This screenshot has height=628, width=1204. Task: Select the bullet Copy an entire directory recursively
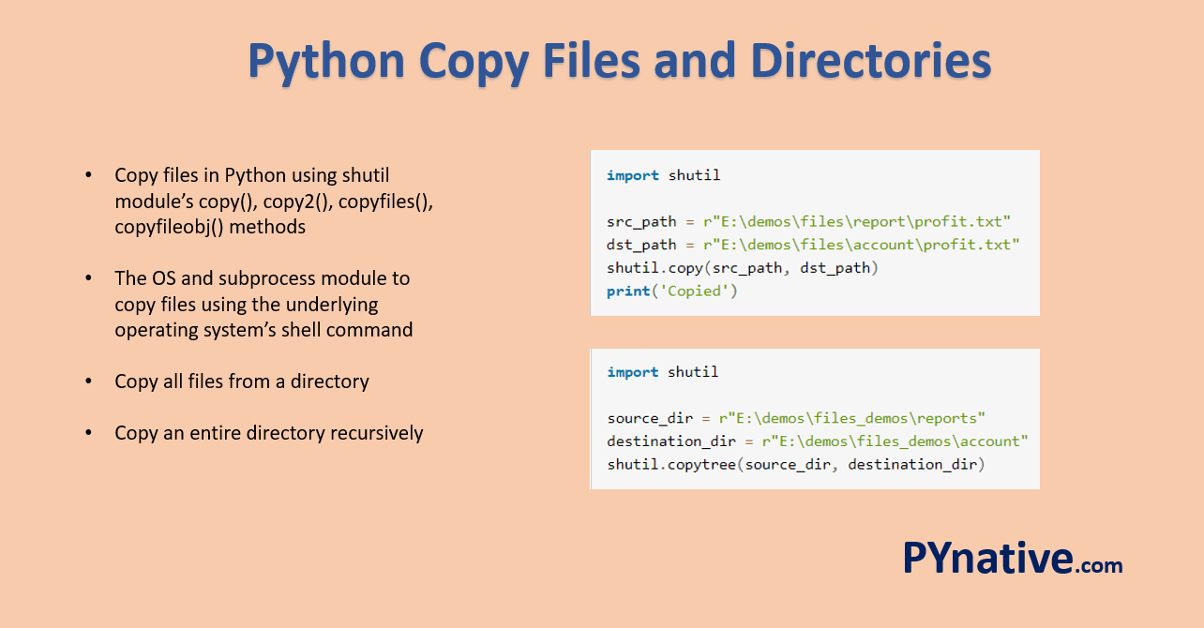coord(269,433)
